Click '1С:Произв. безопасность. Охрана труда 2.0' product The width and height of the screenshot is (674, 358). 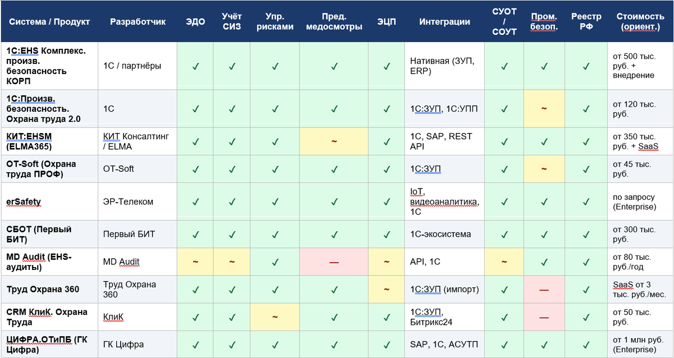[x=49, y=109]
